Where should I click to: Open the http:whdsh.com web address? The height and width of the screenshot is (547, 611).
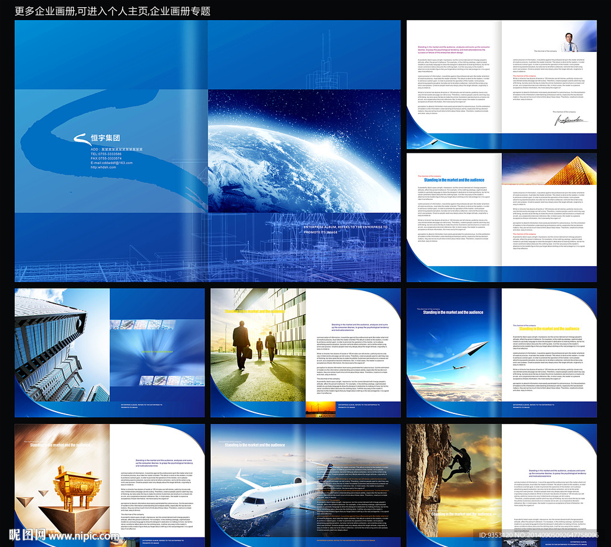(103, 167)
